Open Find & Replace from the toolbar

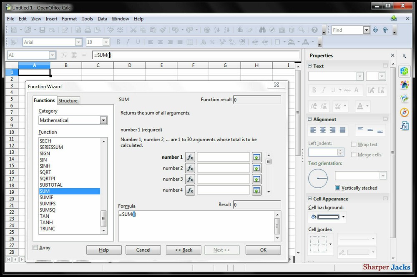coord(262,30)
